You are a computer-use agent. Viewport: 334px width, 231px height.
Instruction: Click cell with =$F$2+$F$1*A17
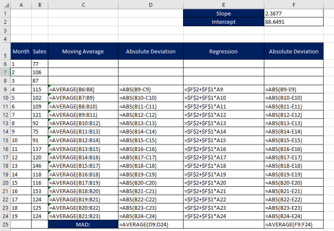click(x=224, y=157)
